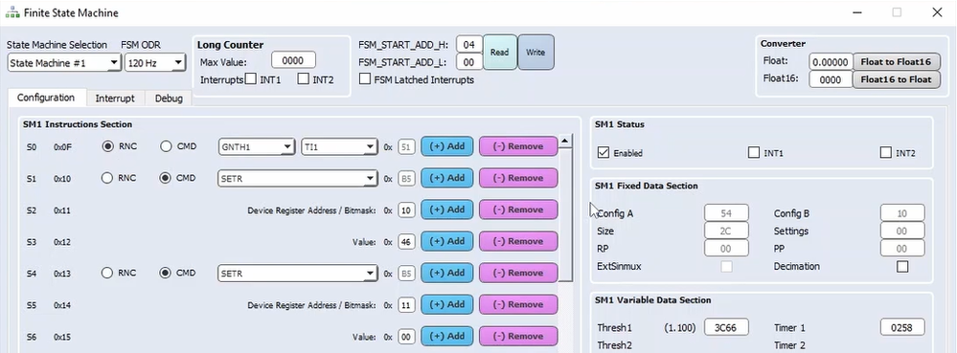Click Add button in S0 row
The image size is (957, 353).
[446, 146]
